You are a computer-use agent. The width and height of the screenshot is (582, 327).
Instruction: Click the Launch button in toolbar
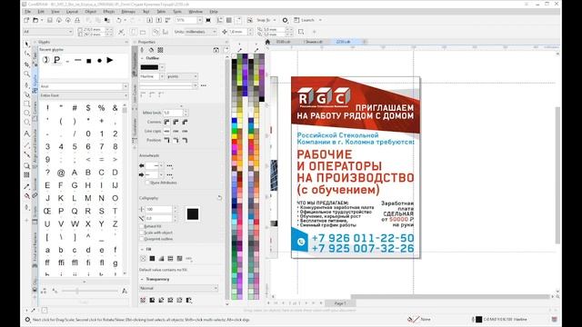(307, 20)
